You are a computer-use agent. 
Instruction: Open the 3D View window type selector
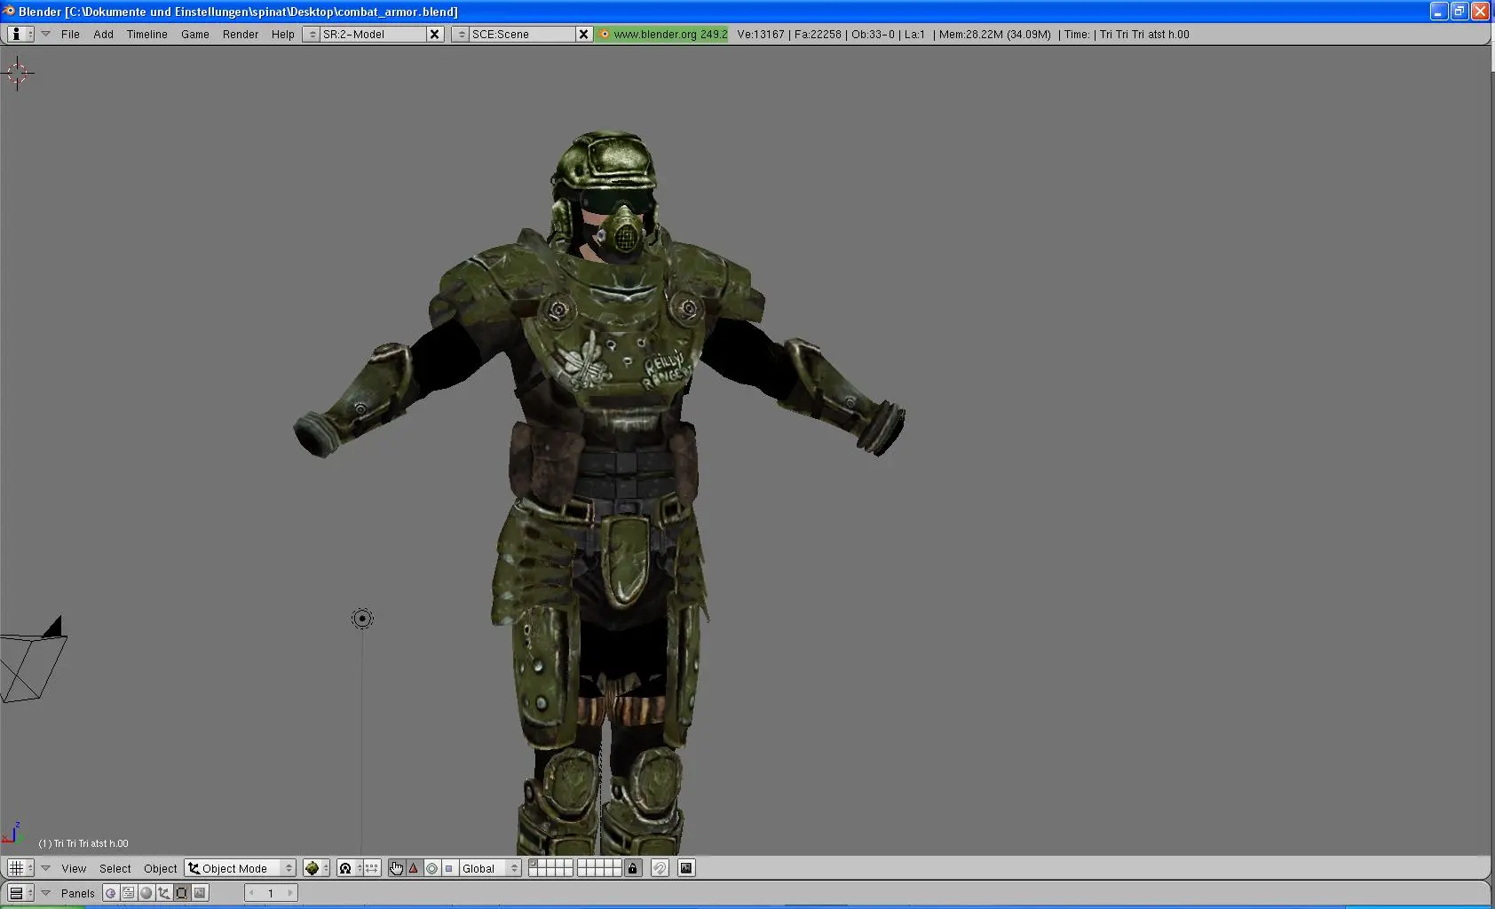(x=20, y=868)
